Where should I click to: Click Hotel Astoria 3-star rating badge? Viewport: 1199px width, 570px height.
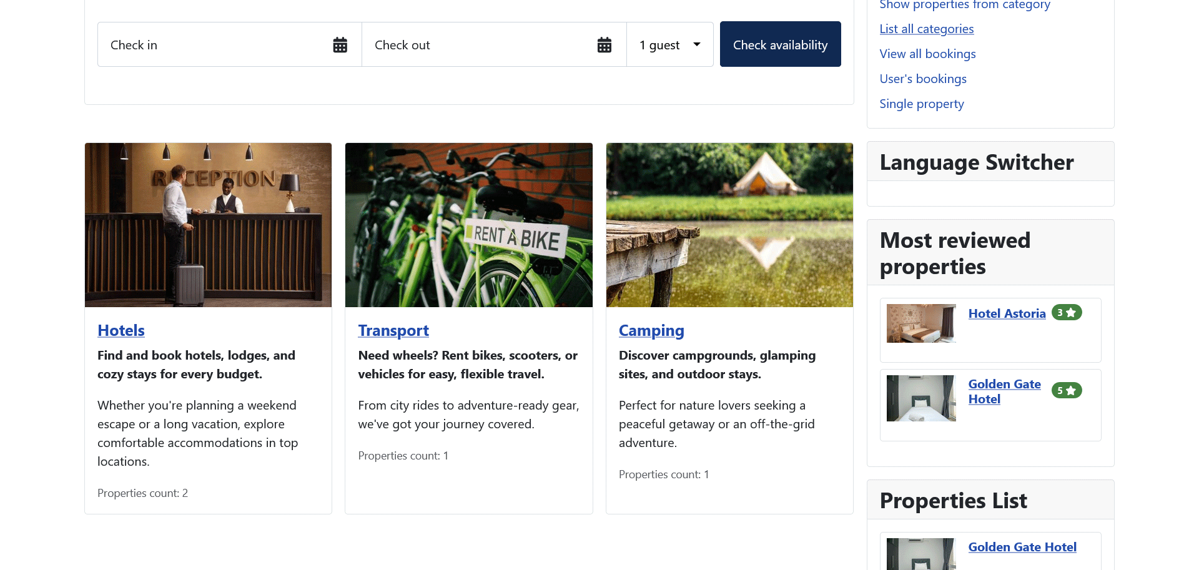(1067, 313)
